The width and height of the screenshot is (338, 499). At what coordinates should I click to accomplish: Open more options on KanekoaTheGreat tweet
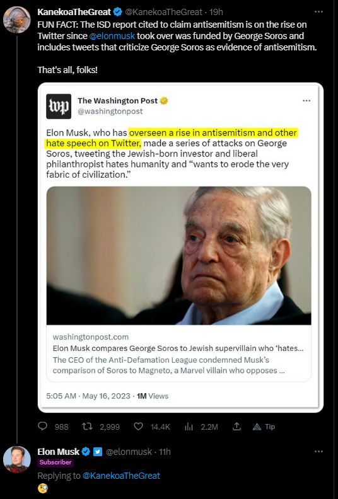pyautogui.click(x=318, y=12)
